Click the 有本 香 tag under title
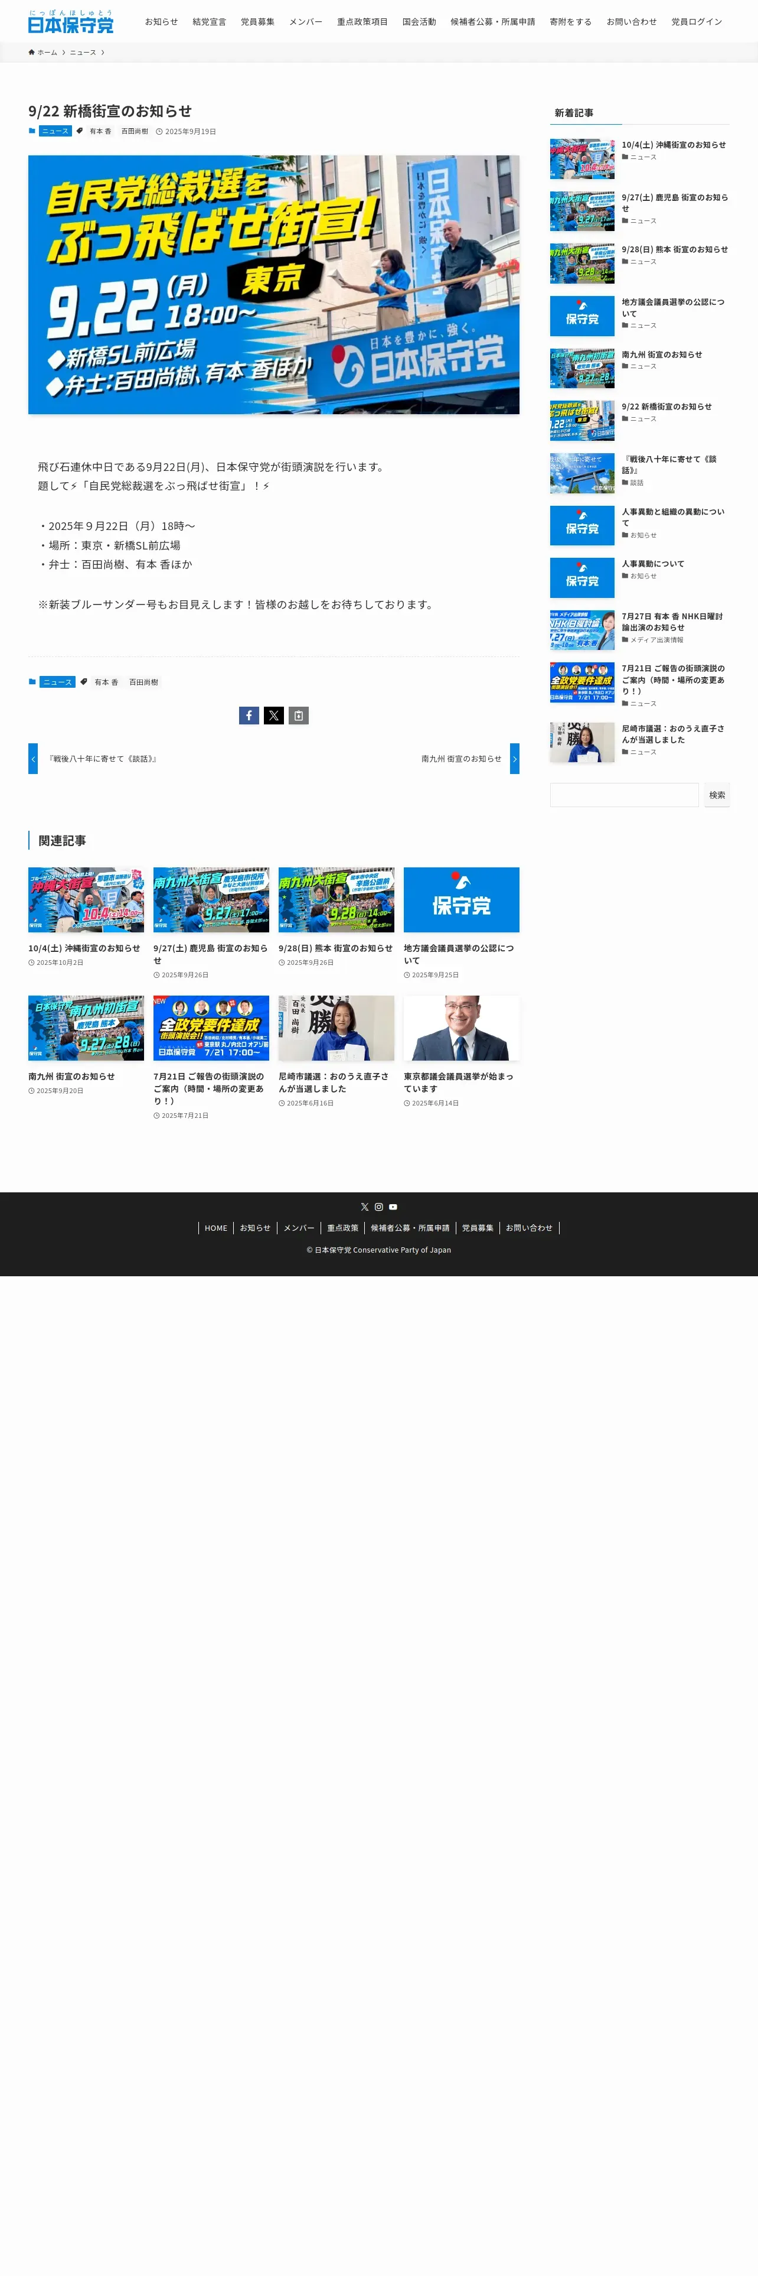Screen dimensions: 758x2276 pyautogui.click(x=100, y=131)
